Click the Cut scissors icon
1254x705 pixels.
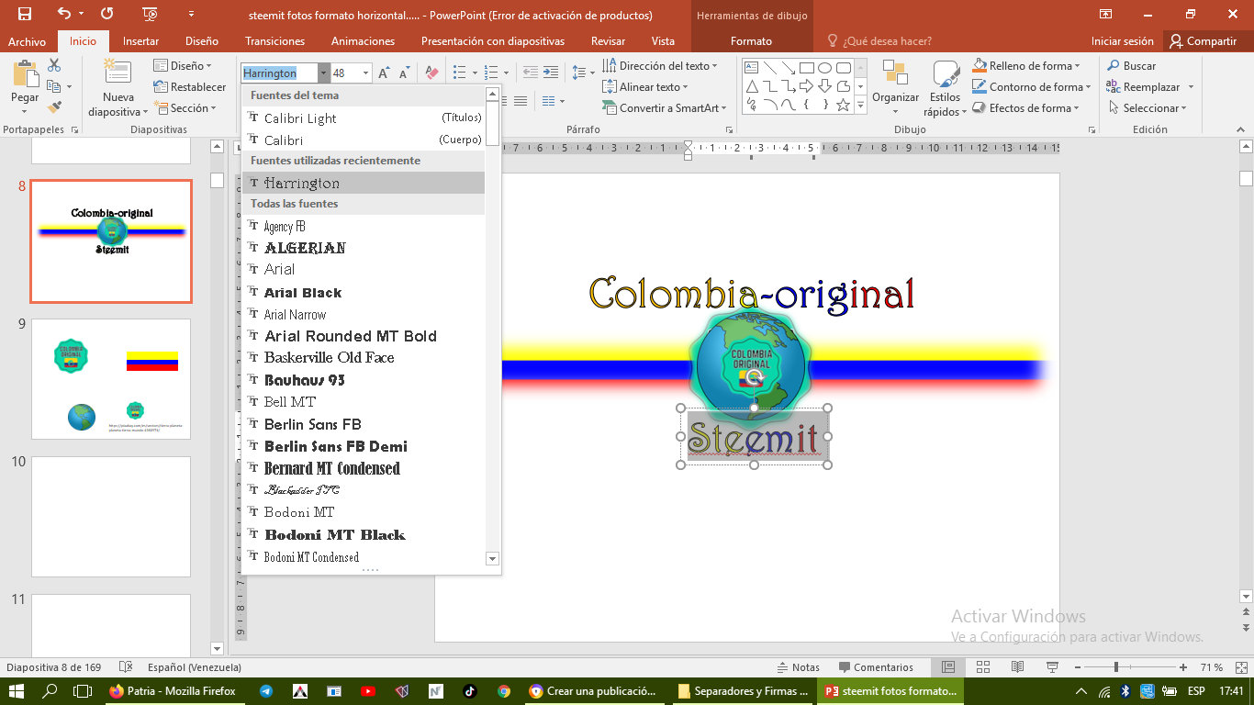[54, 65]
